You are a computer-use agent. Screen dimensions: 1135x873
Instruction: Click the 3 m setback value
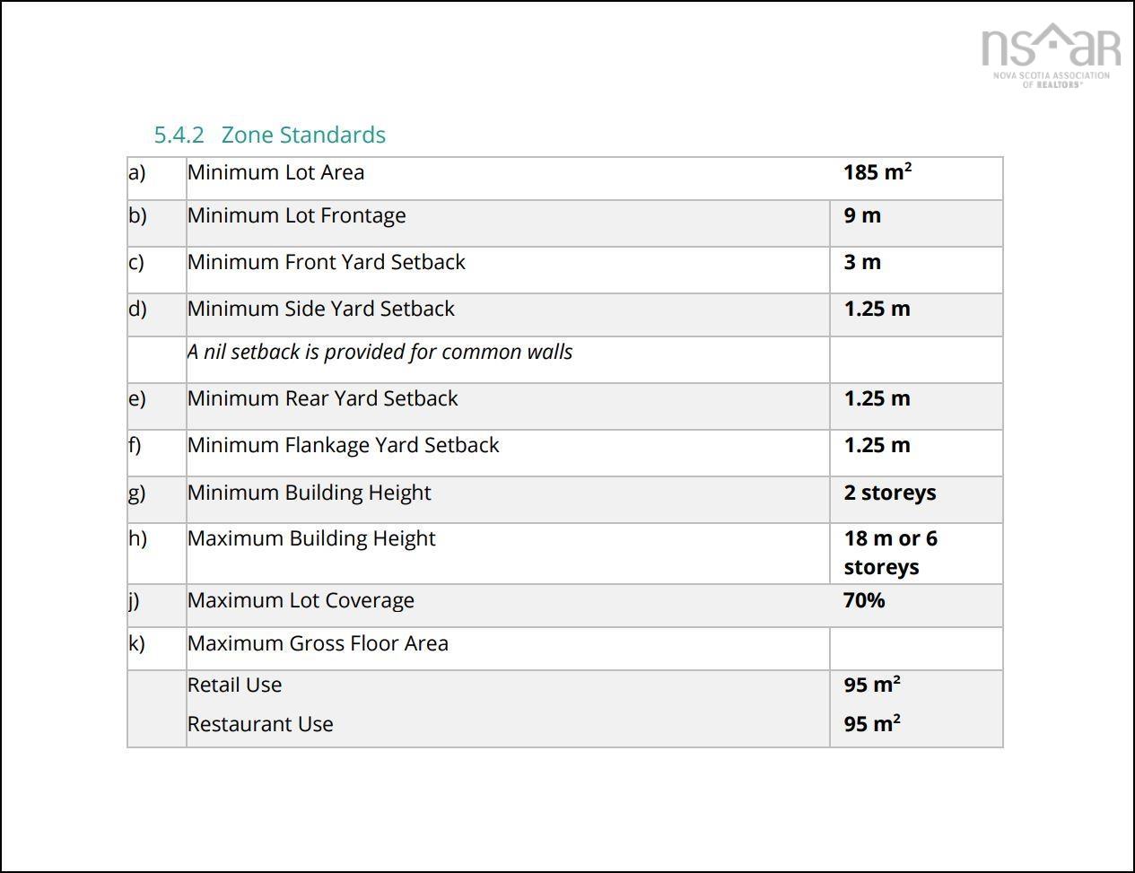click(x=862, y=262)
